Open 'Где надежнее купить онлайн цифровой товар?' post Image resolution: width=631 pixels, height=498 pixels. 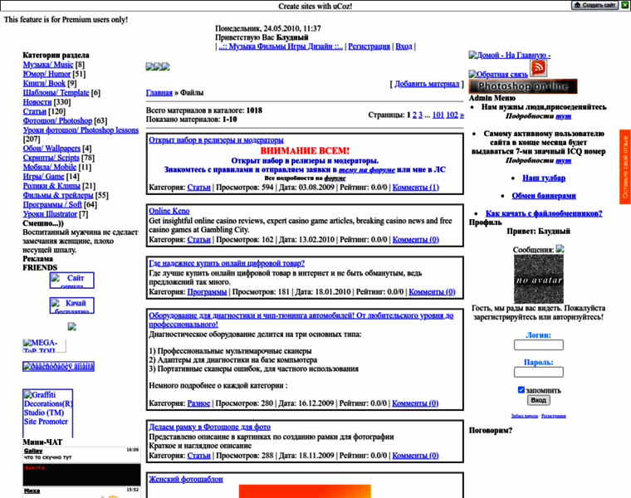click(227, 263)
